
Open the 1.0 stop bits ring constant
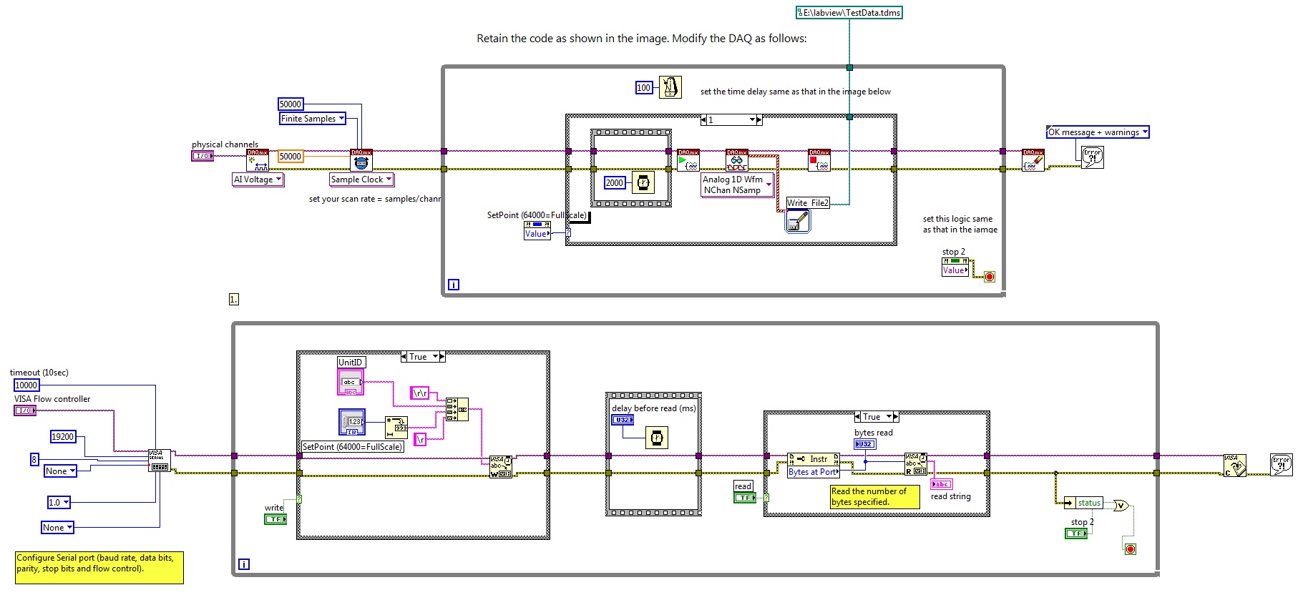59,503
